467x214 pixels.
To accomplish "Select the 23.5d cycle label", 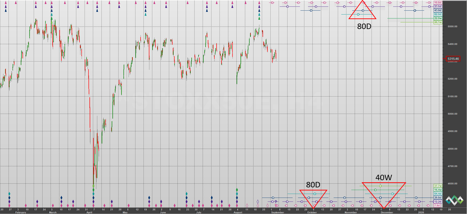I will point(438,6).
